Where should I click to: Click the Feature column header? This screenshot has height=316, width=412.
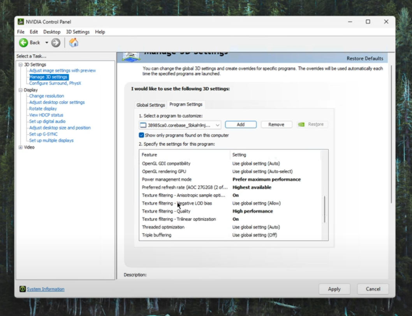pos(185,155)
